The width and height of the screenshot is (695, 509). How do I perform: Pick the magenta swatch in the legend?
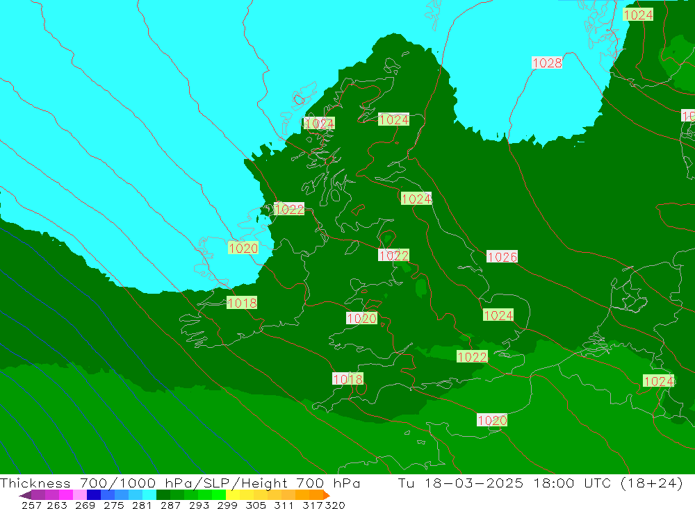click(x=66, y=495)
